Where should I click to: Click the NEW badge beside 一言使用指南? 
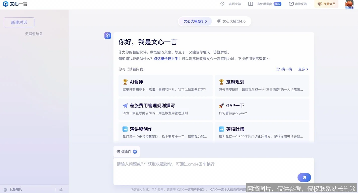click(277, 4)
